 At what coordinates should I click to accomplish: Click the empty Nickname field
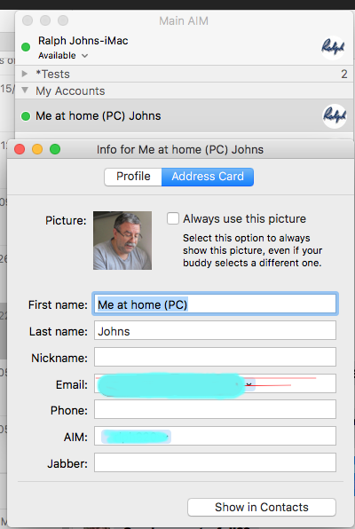(215, 357)
